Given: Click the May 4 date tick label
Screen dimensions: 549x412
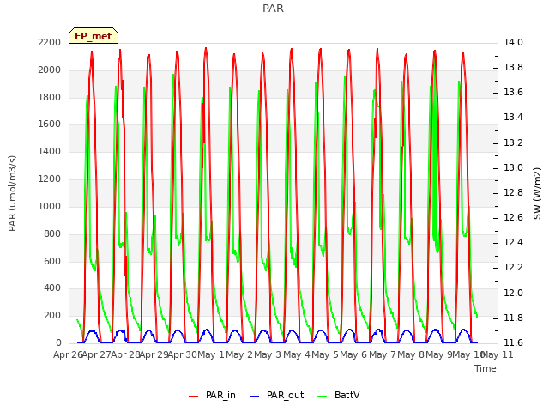Looking at the screenshot, I should point(297,354).
